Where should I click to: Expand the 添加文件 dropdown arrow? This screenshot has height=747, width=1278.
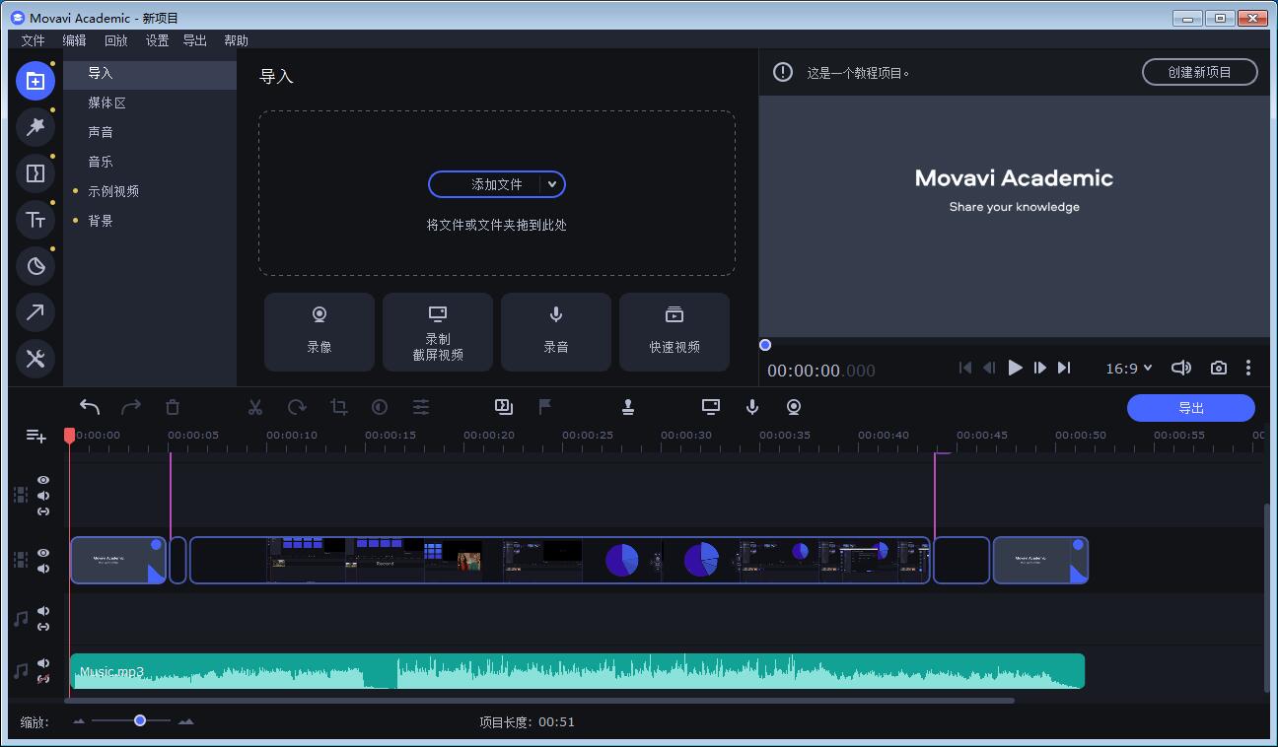(x=552, y=184)
